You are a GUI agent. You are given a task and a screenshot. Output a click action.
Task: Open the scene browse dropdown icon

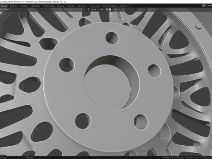204,6
